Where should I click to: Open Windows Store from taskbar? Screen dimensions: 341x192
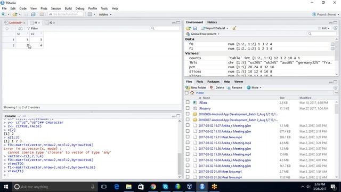click(x=141, y=187)
